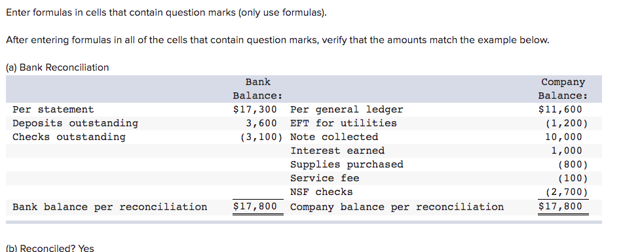This screenshot has width=623, height=252.
Task: Click the $17,300 bank statement amount
Action: [255, 109]
